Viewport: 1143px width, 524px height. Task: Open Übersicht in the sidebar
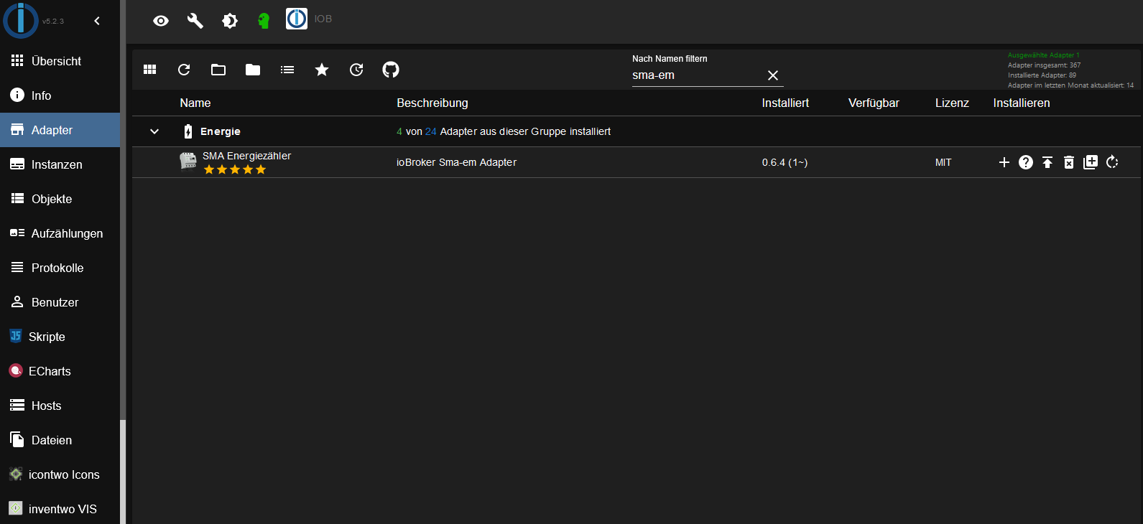tap(60, 61)
